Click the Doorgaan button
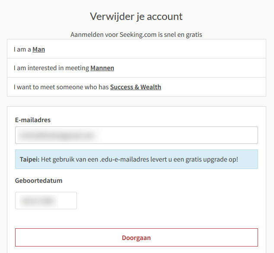Image resolution: width=274 pixels, height=253 pixels. 136,238
